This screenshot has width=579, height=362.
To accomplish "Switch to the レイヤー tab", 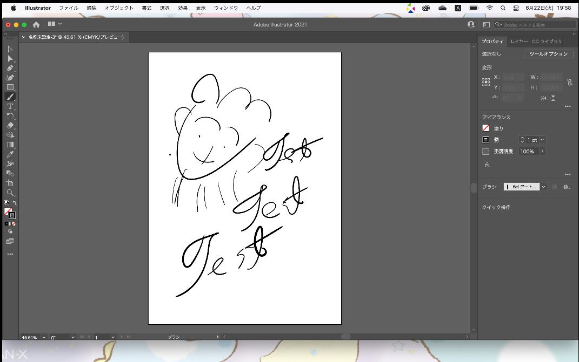I will coord(519,42).
